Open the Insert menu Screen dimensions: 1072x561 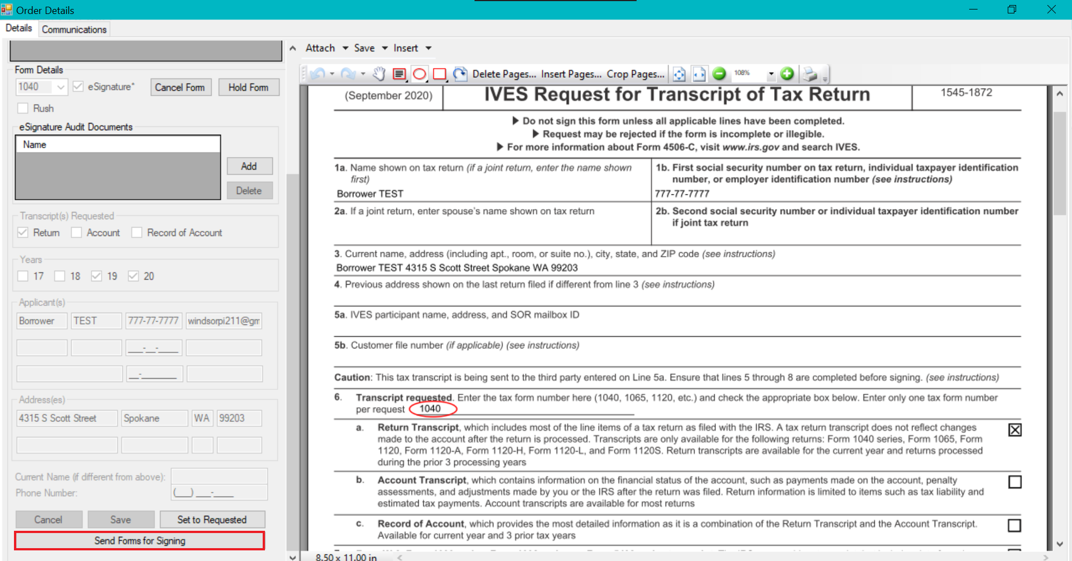(406, 48)
